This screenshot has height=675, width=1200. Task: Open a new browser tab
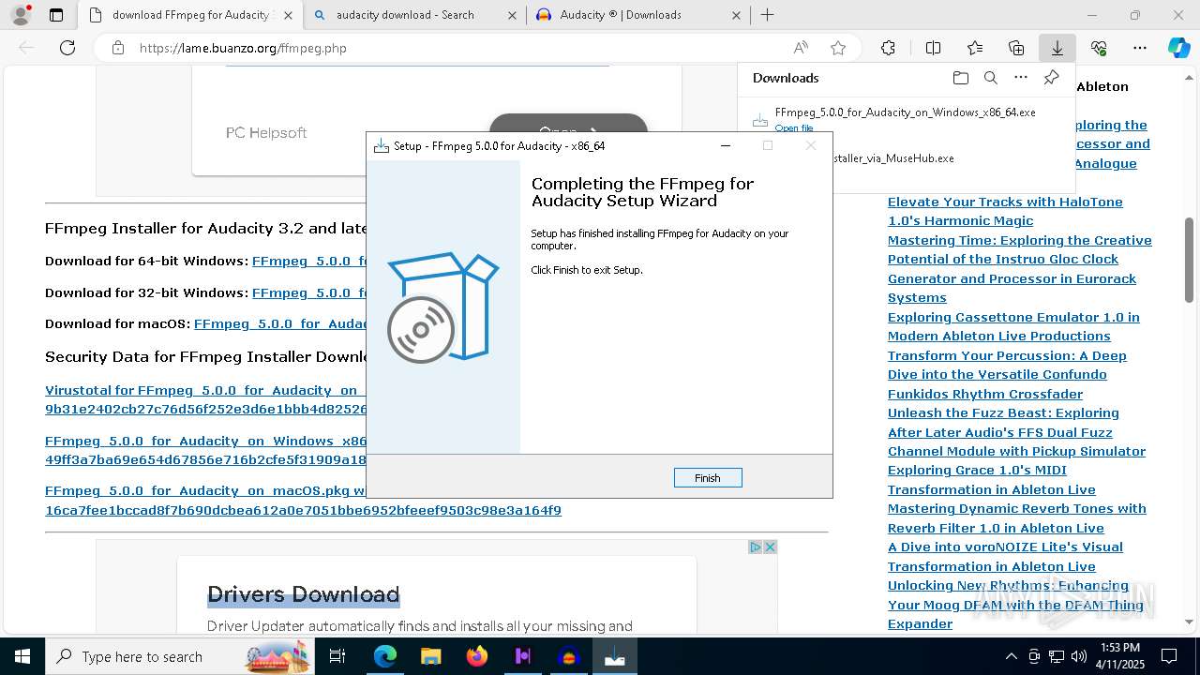click(x=767, y=15)
